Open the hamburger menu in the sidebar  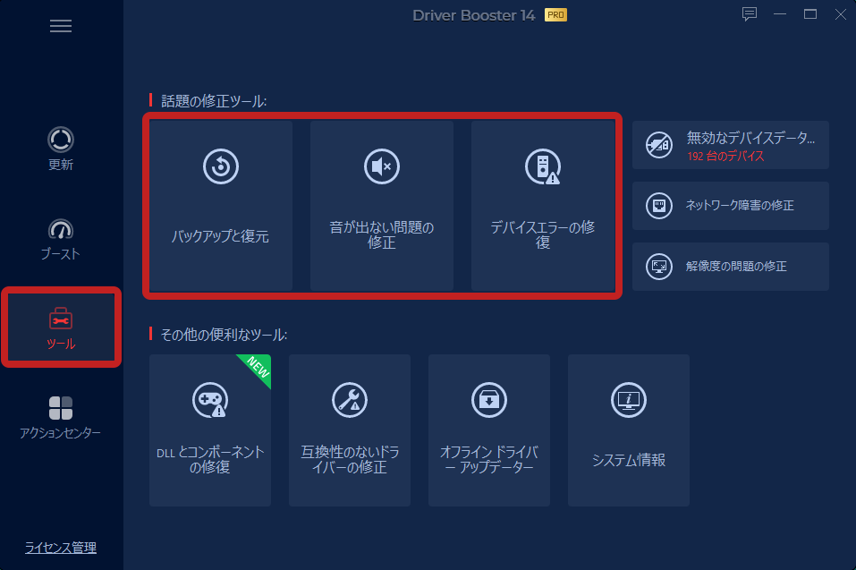[x=61, y=26]
